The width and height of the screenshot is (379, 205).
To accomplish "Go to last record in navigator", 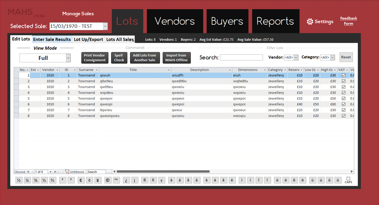I will pos(55,172).
